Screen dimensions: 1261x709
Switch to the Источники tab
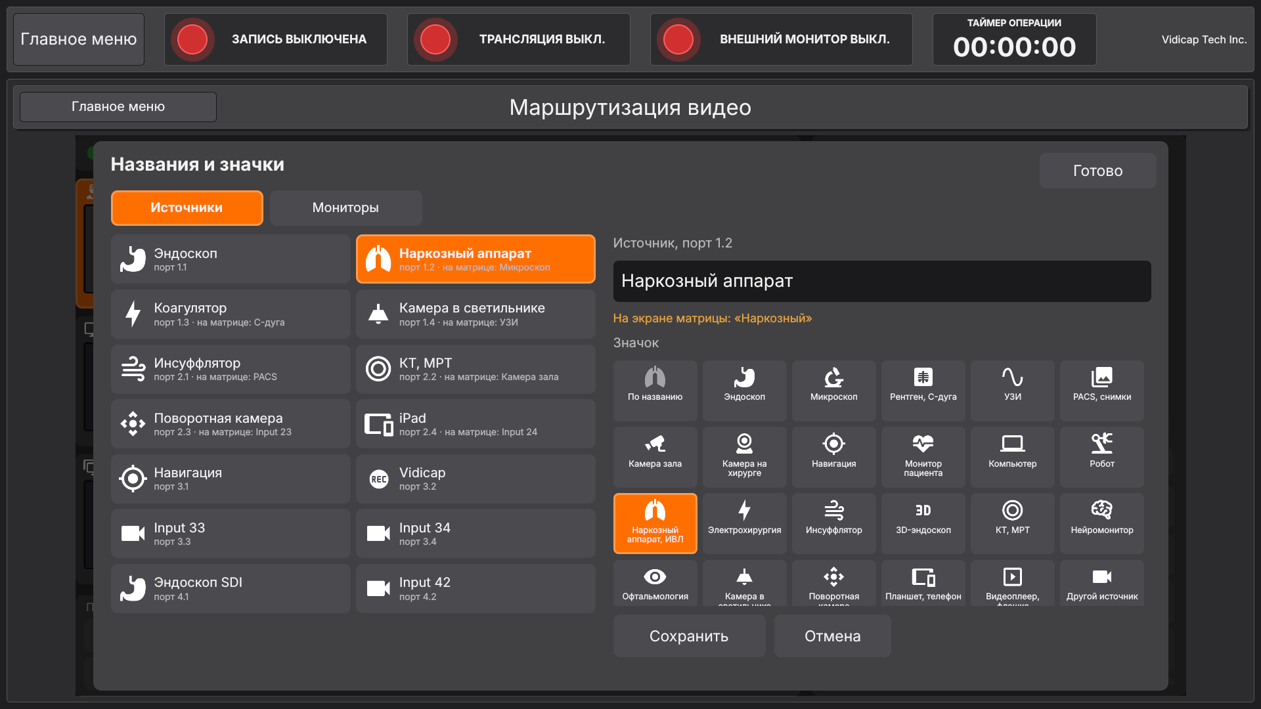[187, 208]
